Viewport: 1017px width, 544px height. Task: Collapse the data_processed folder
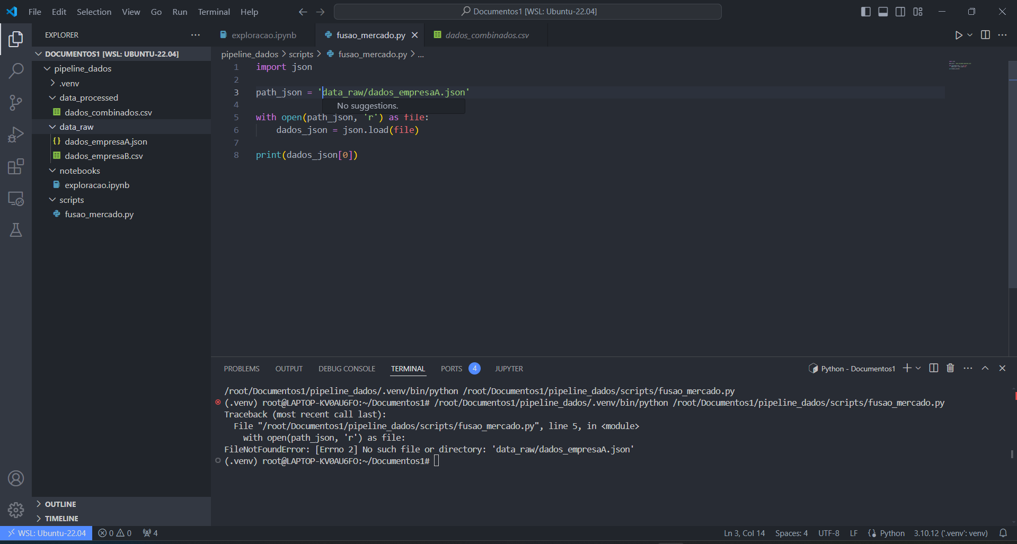52,98
